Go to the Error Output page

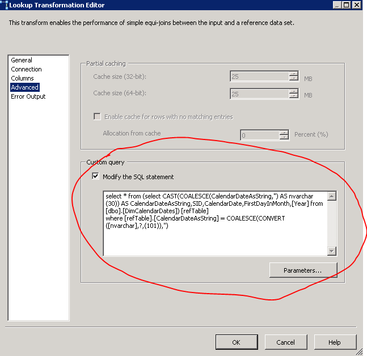[28, 96]
